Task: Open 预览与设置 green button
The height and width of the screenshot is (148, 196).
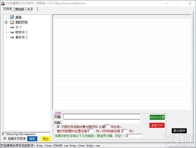Action: [x=157, y=117]
